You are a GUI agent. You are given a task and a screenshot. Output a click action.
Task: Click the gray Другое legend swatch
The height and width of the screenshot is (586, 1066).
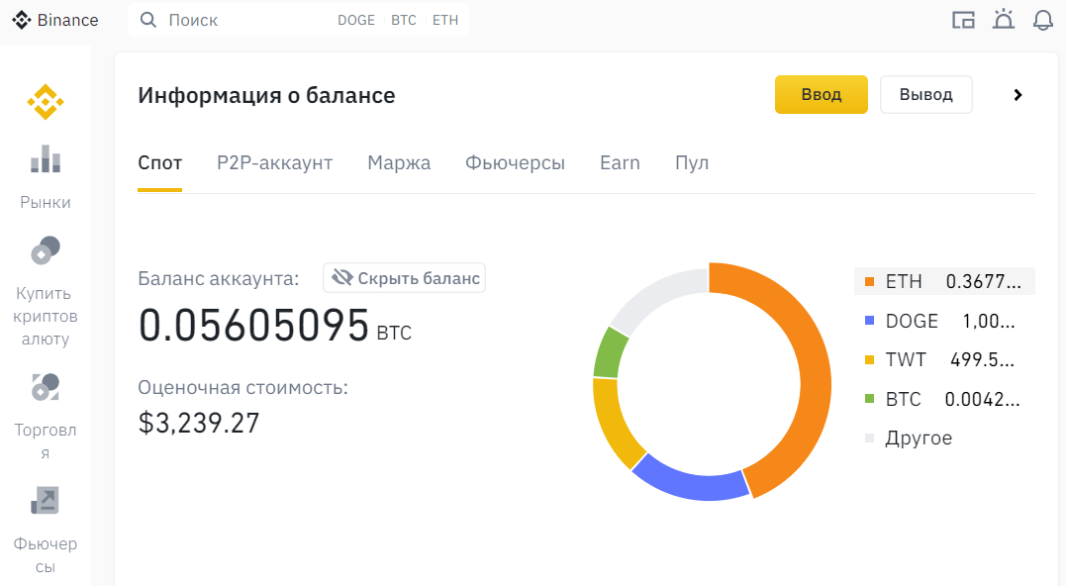click(869, 438)
